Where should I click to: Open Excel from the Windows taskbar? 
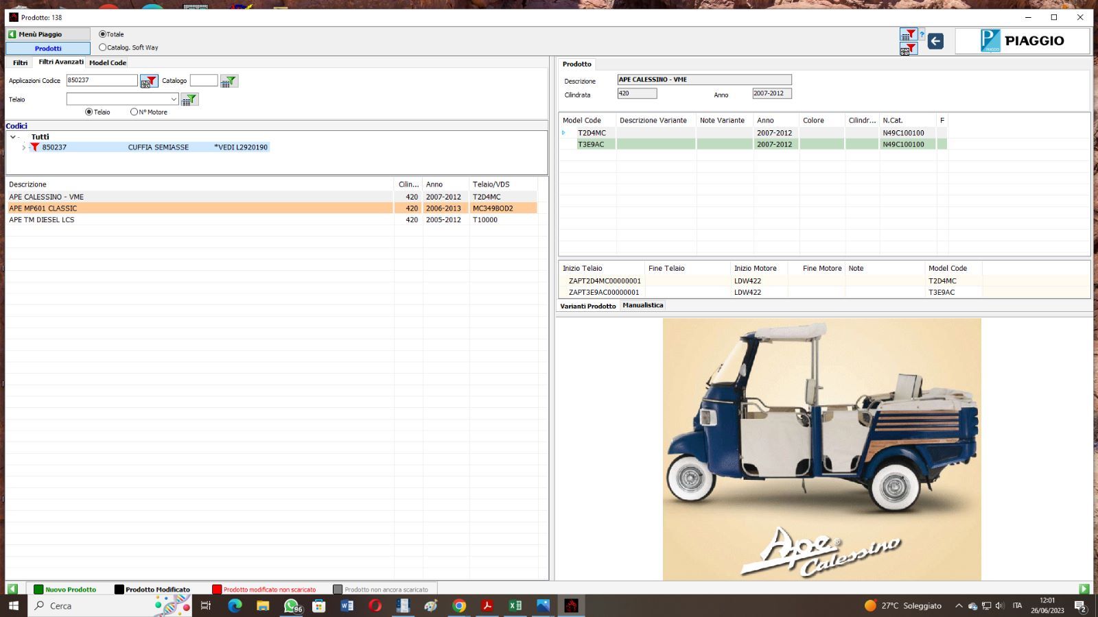515,605
